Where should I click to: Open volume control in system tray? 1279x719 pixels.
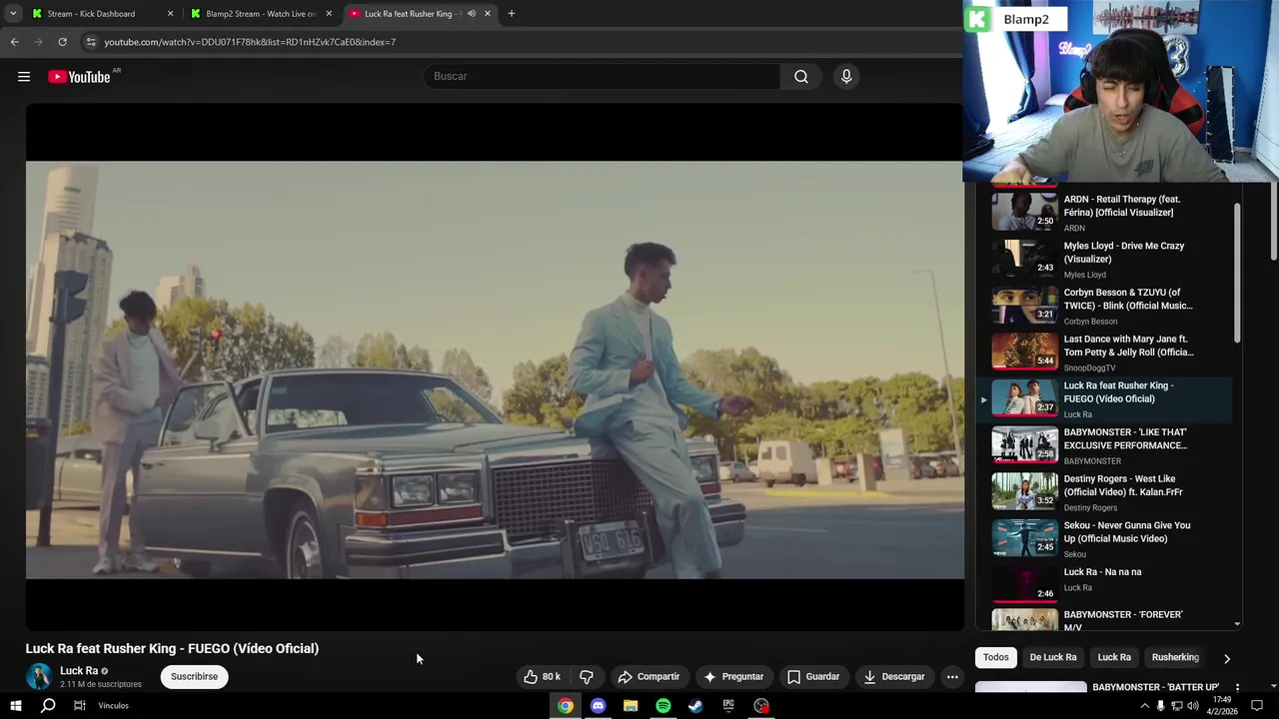tap(1193, 706)
